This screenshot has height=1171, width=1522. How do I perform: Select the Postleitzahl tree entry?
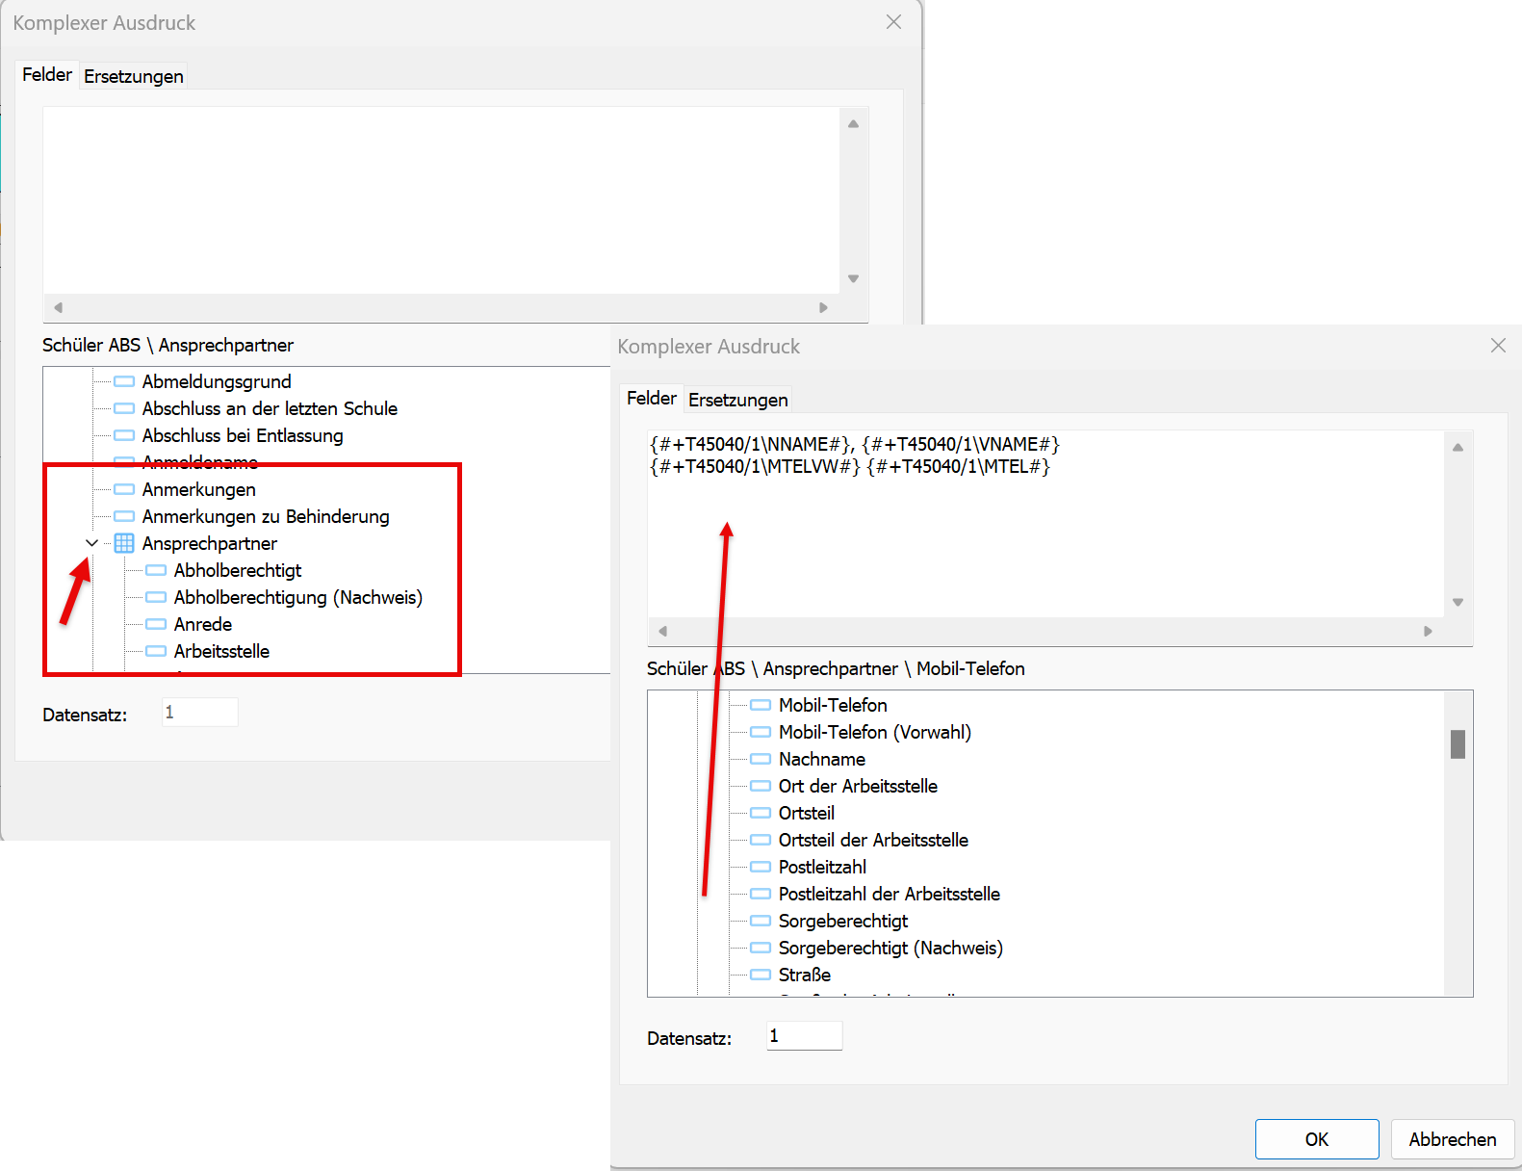tap(822, 867)
